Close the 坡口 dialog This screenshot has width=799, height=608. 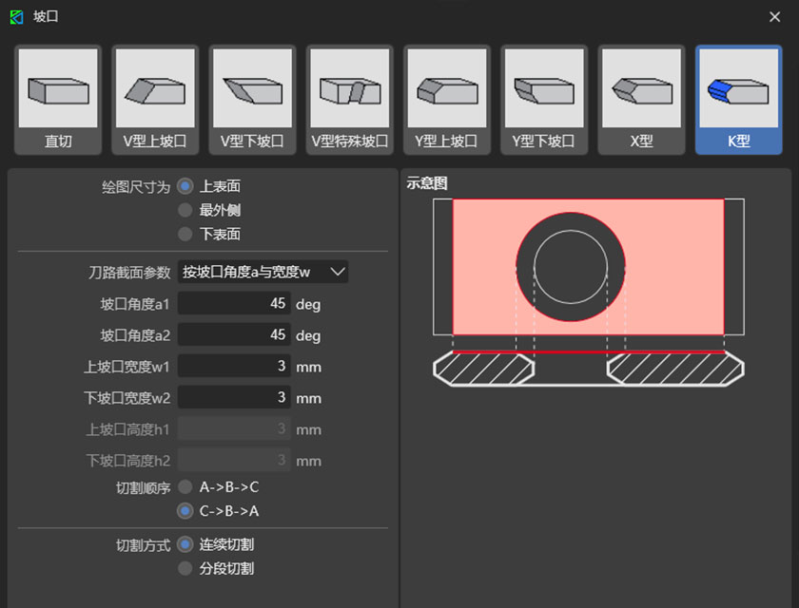coord(777,16)
